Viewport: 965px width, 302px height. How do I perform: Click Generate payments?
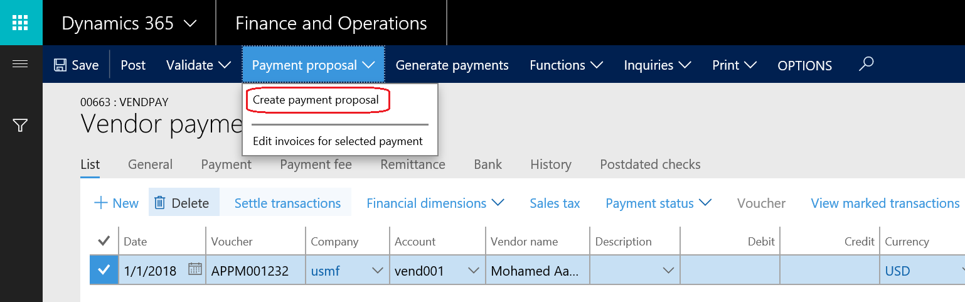pos(452,65)
